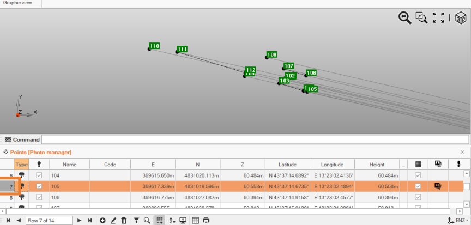The width and height of the screenshot is (471, 225).
Task: Click the pencil edit icon
Action: [x=113, y=220]
